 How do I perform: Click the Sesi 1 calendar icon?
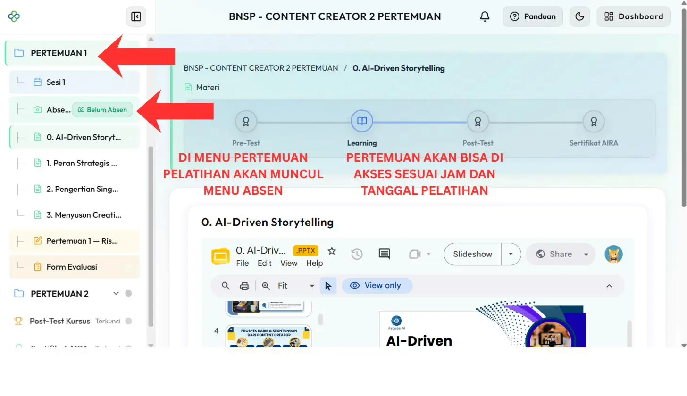tap(38, 82)
